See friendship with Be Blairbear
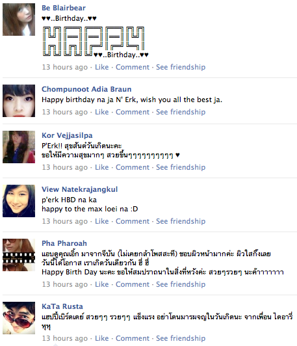Screen dimensions: 297x346 (181, 67)
